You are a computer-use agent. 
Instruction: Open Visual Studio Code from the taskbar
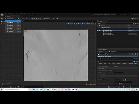coord(34,90)
